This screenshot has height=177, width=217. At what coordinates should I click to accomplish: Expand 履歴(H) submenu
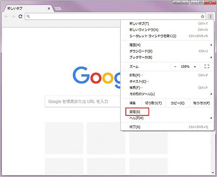(x=168, y=45)
